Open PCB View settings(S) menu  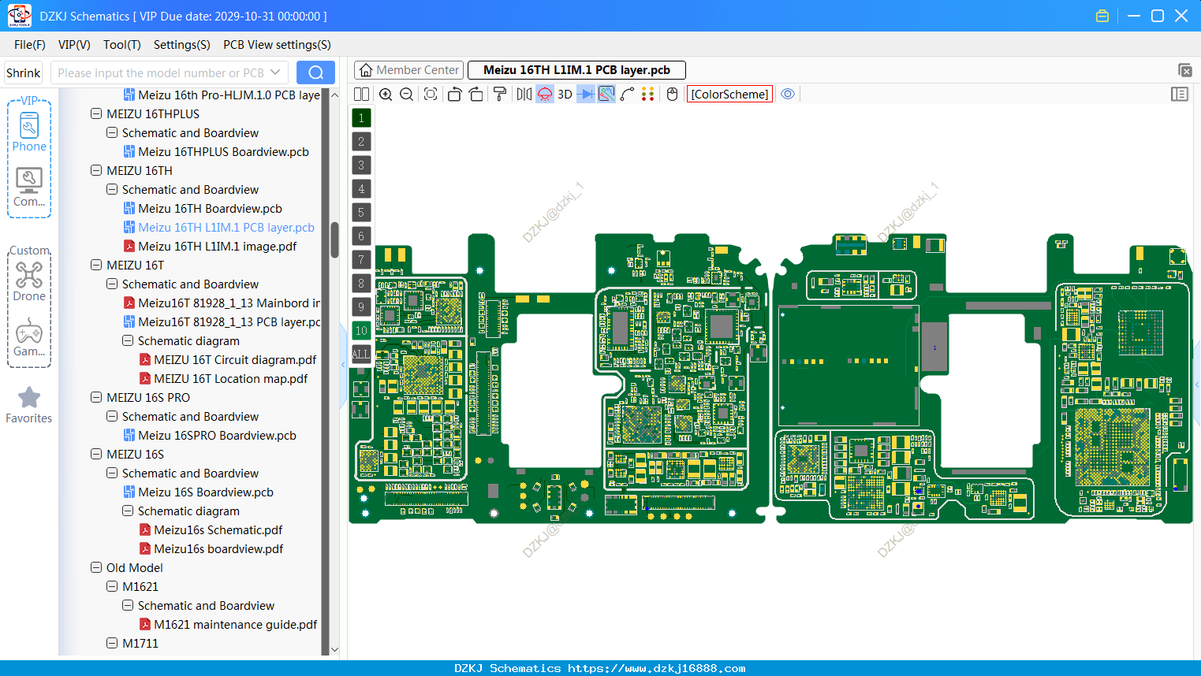[x=277, y=45]
